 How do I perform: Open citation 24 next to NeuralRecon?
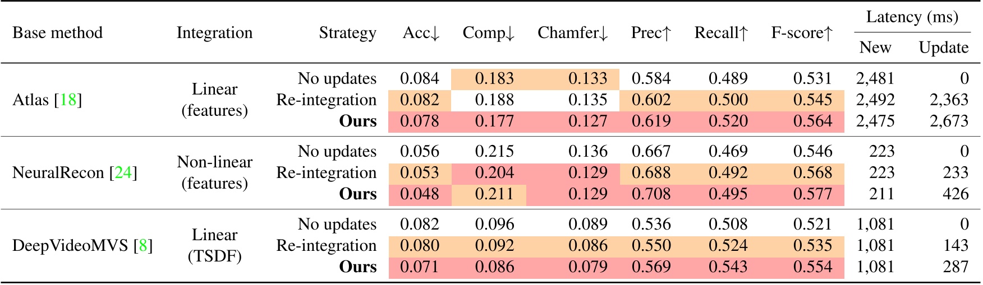(x=123, y=173)
